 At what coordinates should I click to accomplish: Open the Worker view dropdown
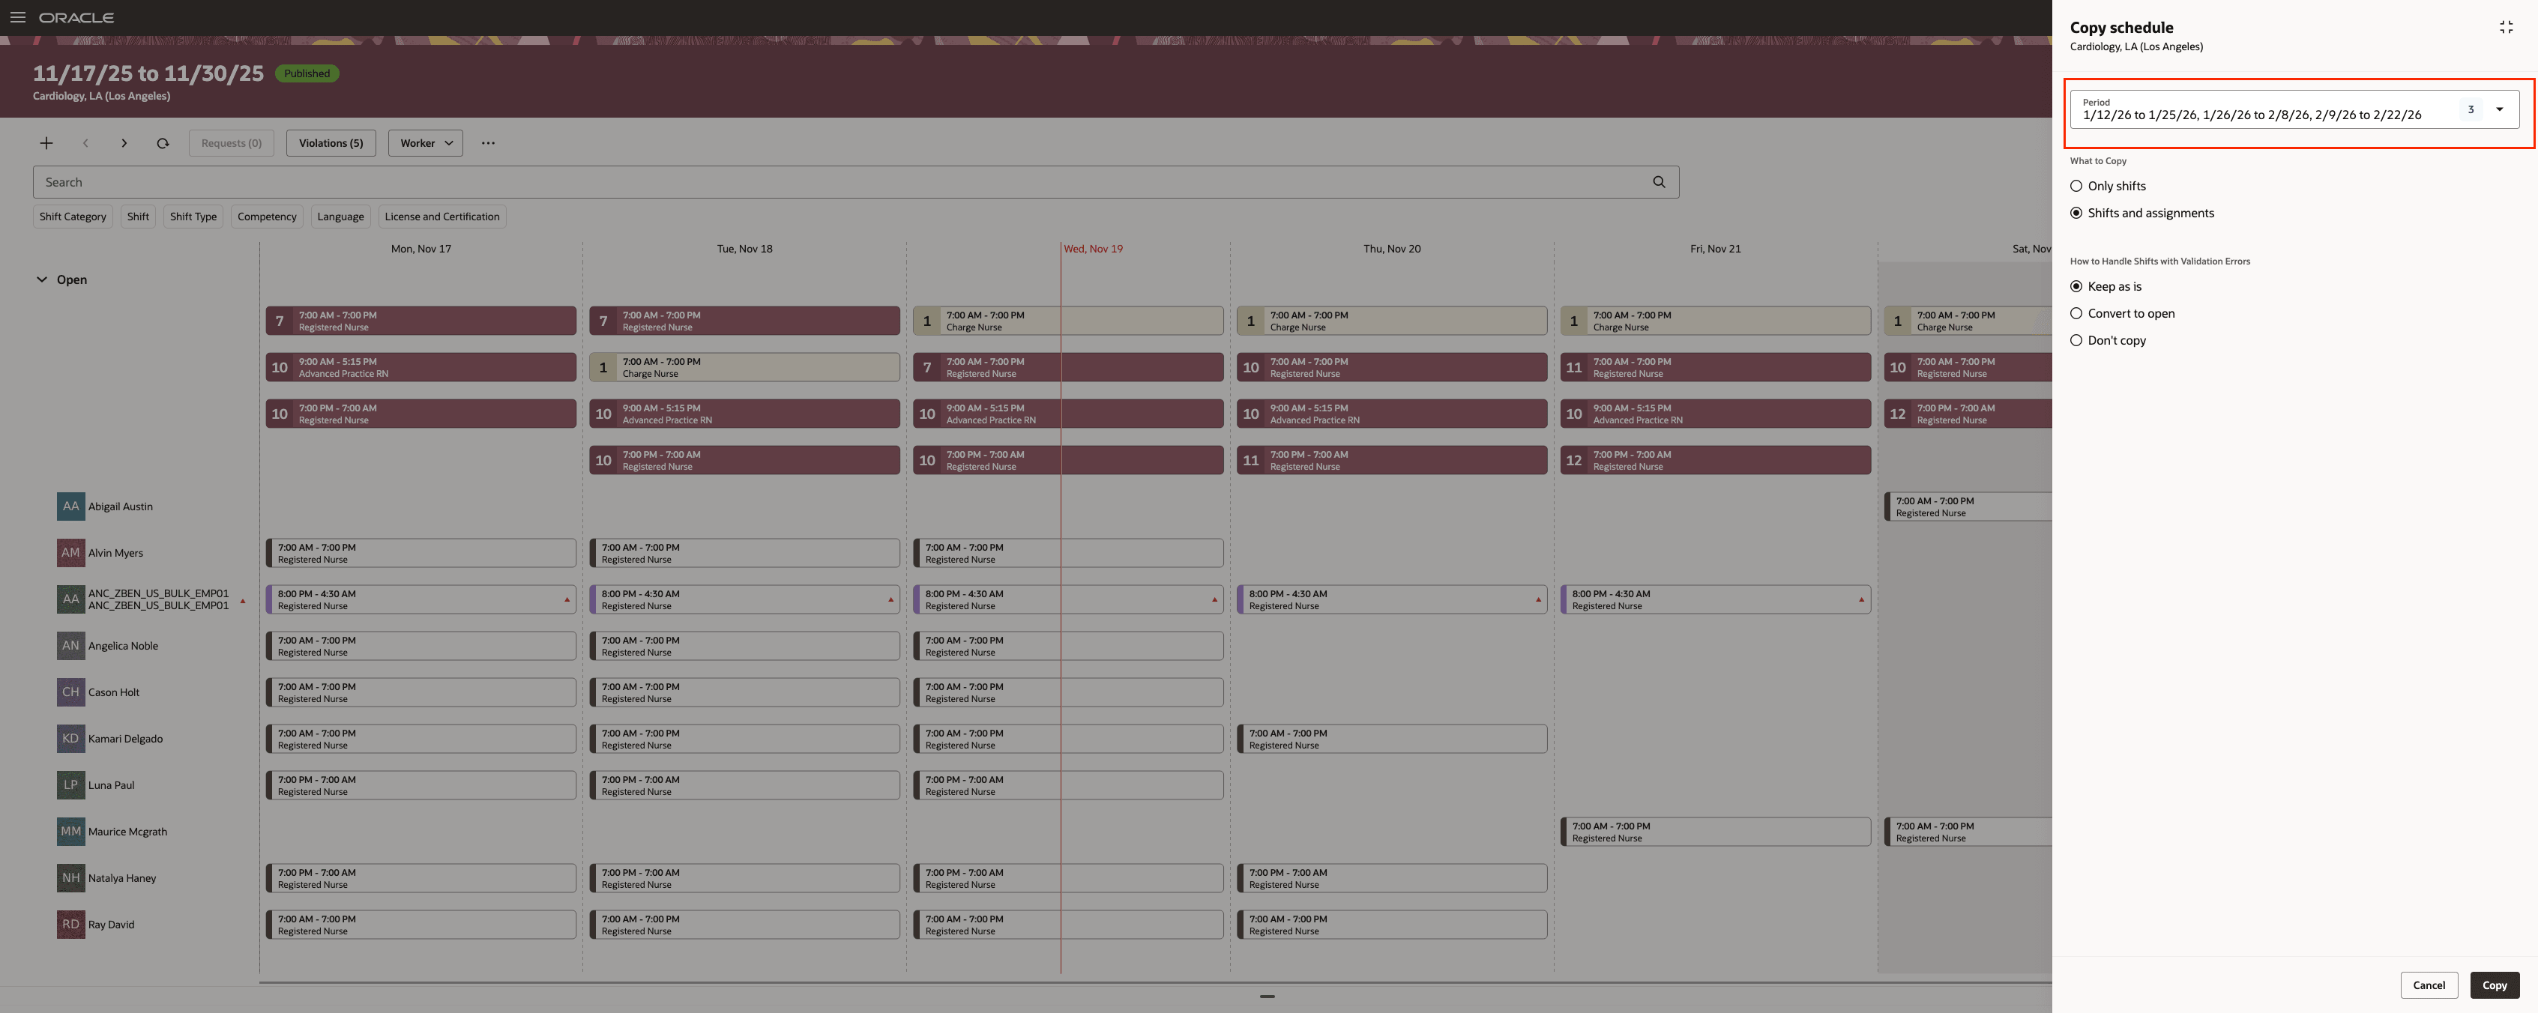pyautogui.click(x=425, y=143)
